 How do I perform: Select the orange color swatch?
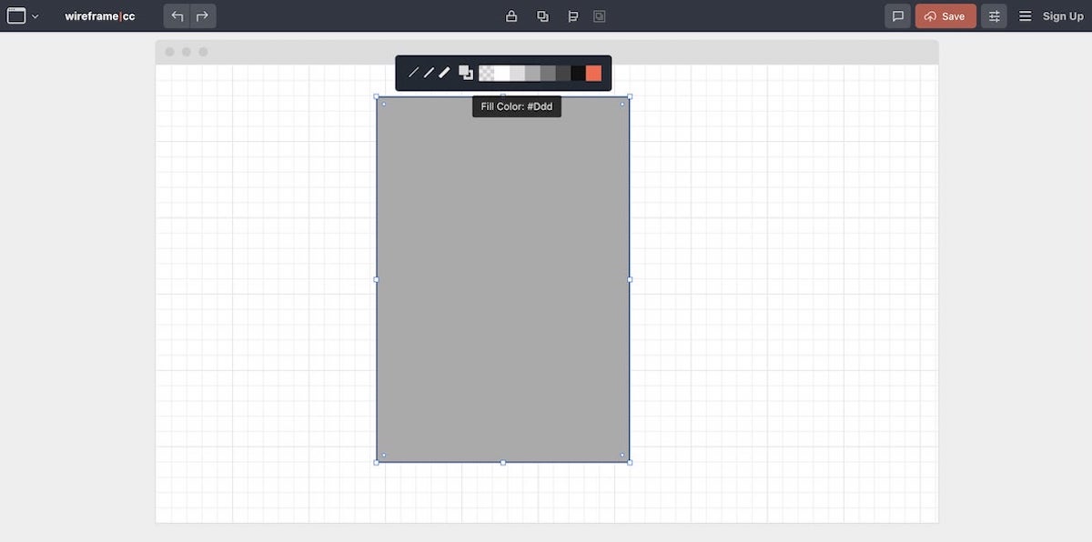pos(591,73)
